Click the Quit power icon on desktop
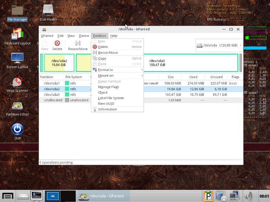270x202 pixels. tap(17, 129)
